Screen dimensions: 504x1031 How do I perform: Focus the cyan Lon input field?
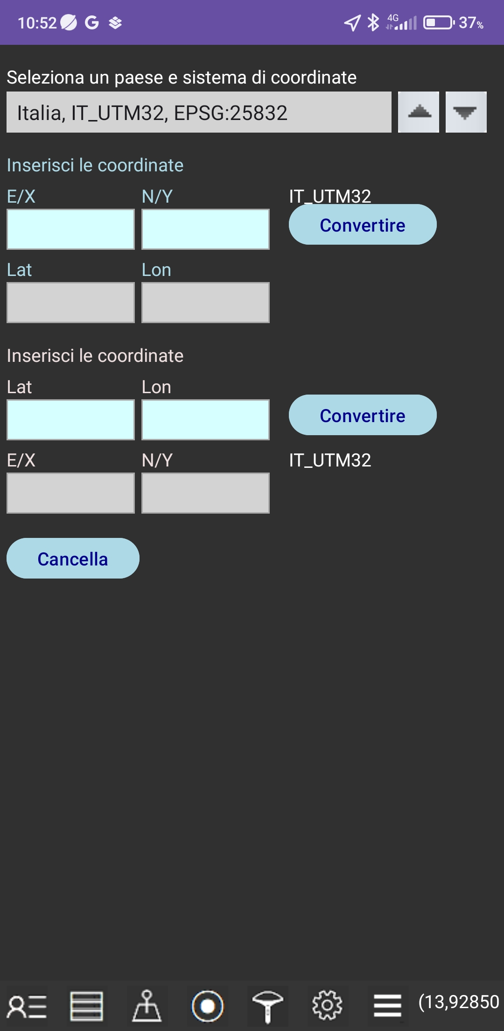coord(205,420)
